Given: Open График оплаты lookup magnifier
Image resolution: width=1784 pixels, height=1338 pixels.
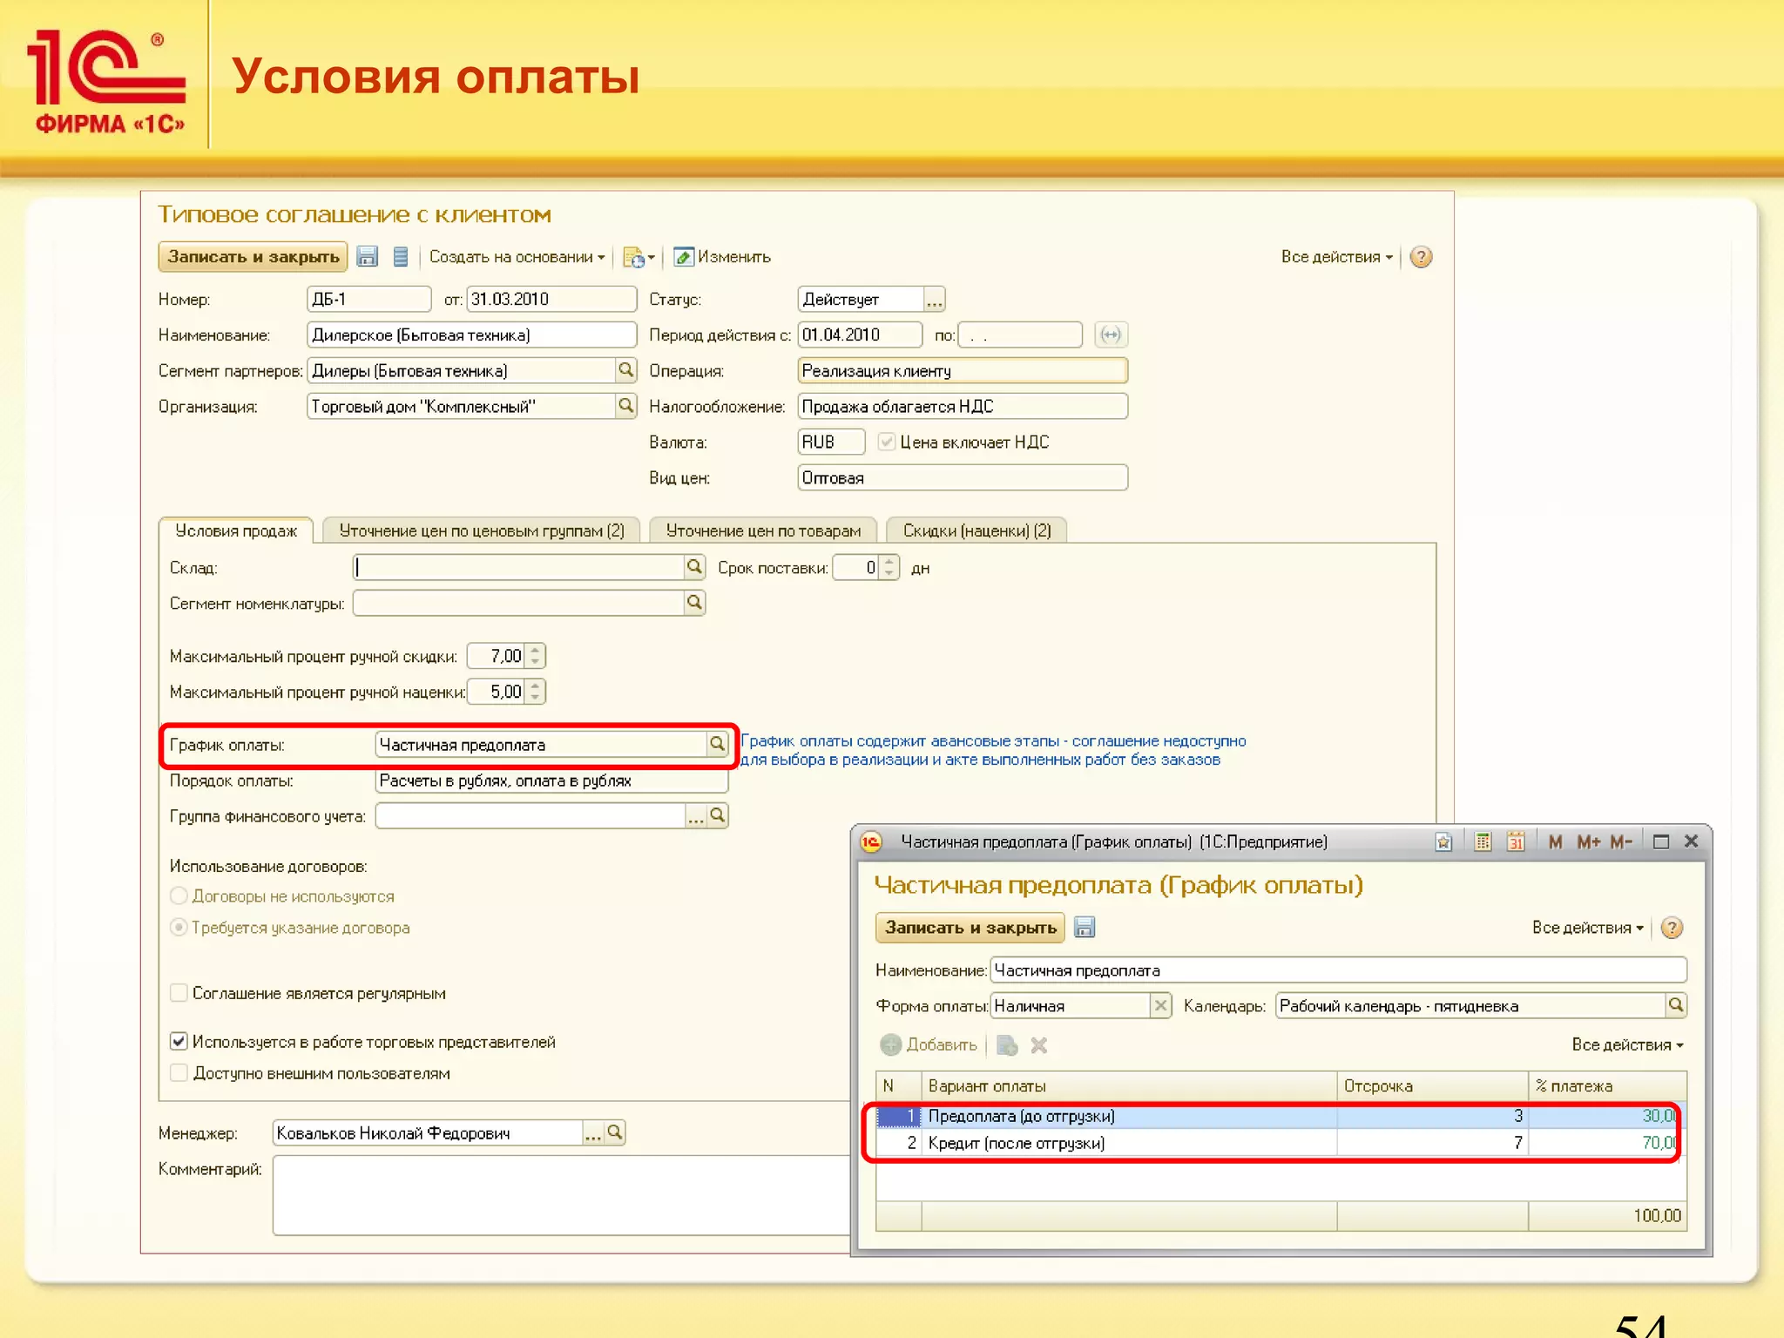Looking at the screenshot, I should pos(717,744).
